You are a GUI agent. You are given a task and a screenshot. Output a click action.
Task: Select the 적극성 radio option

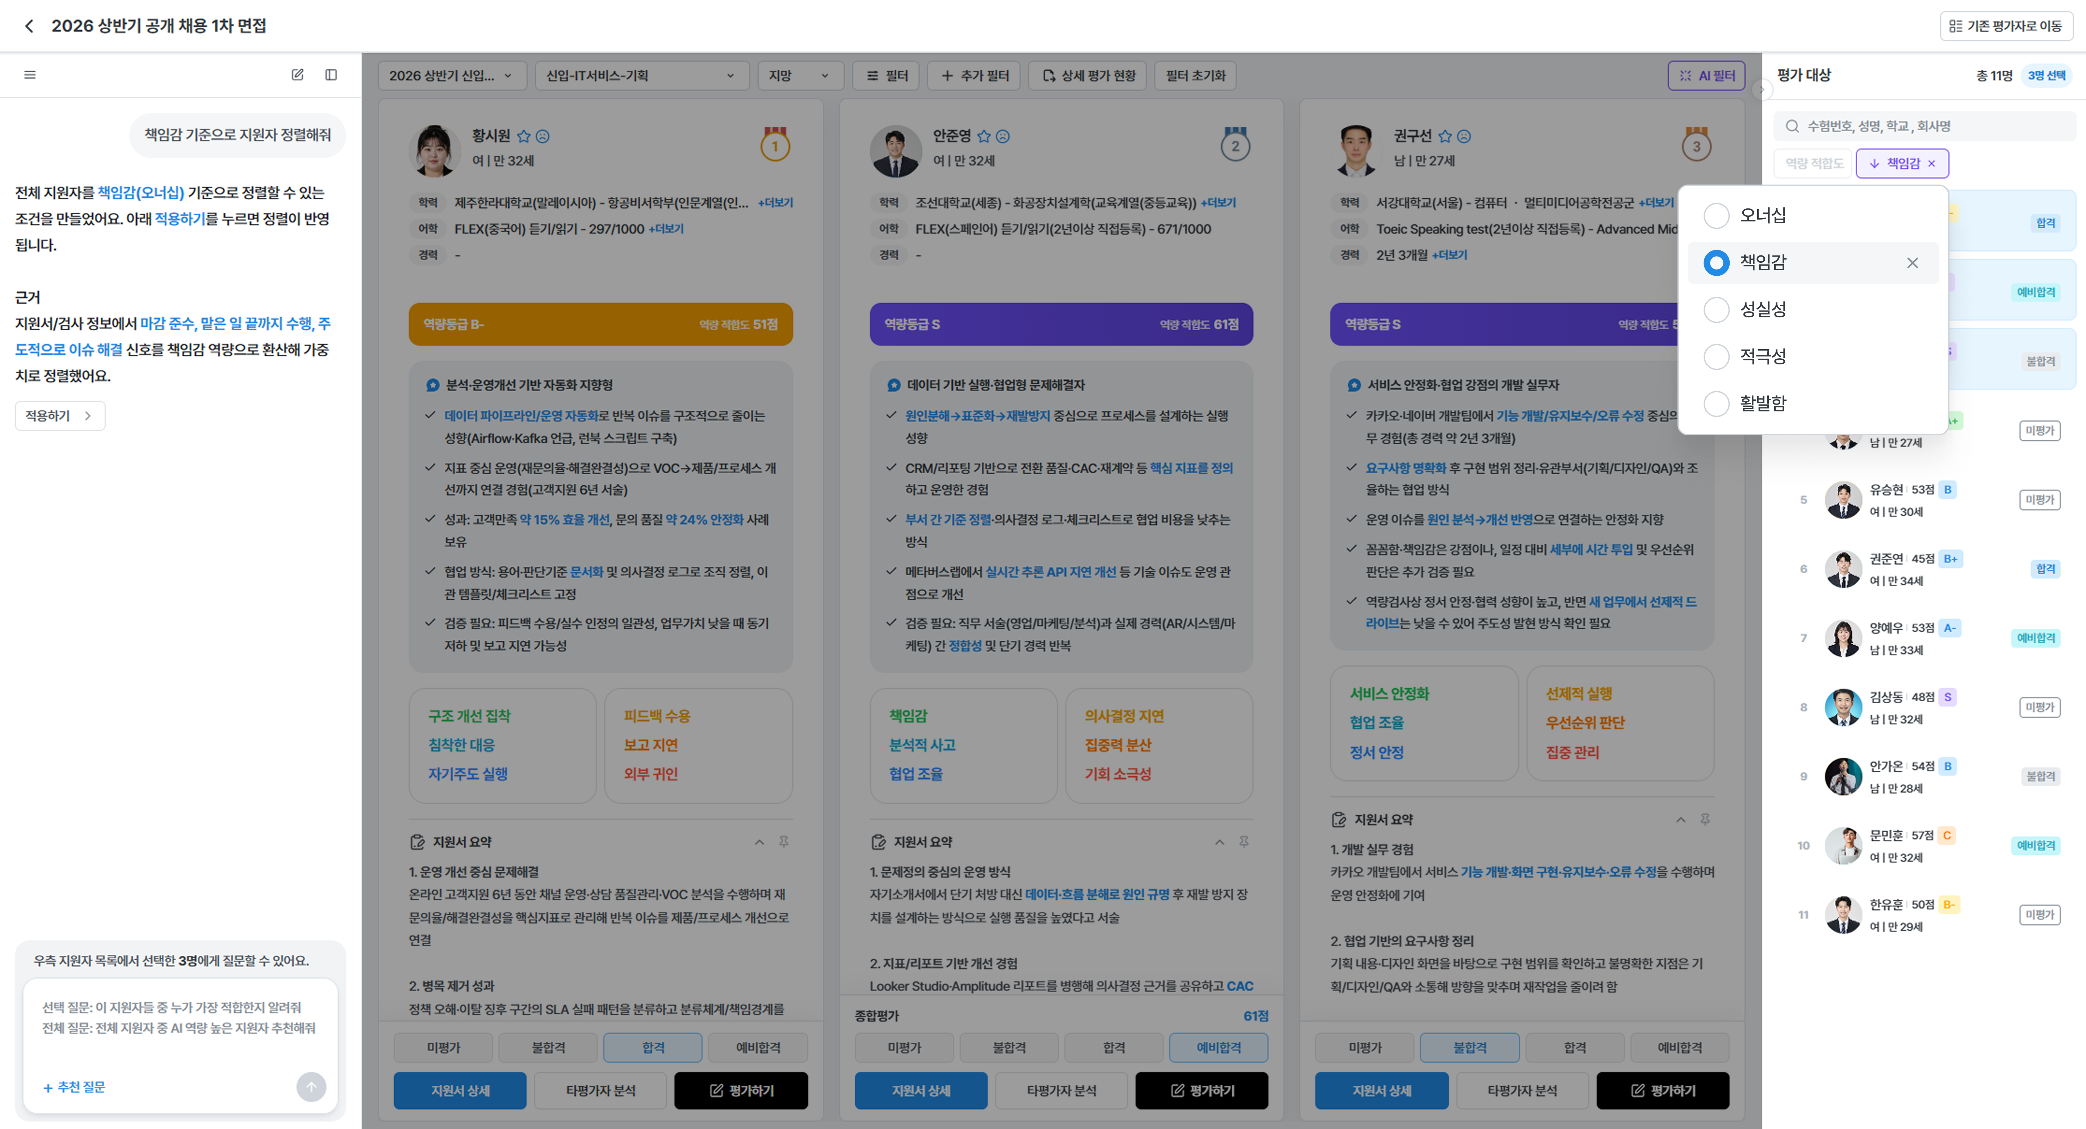point(1716,356)
